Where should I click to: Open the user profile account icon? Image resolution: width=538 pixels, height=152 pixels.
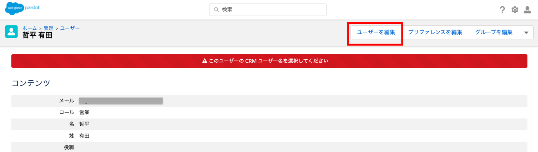[527, 10]
